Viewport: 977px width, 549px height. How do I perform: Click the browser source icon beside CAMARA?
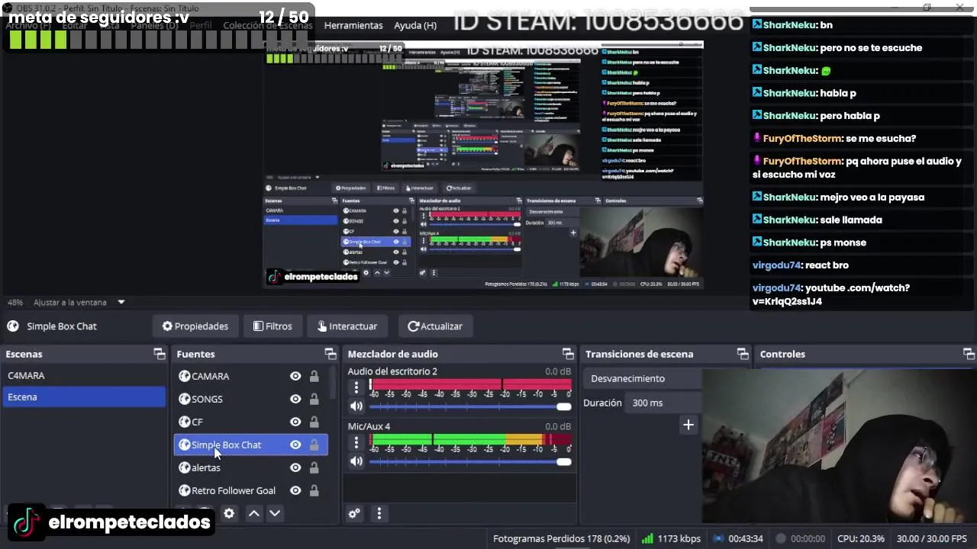[x=184, y=376]
